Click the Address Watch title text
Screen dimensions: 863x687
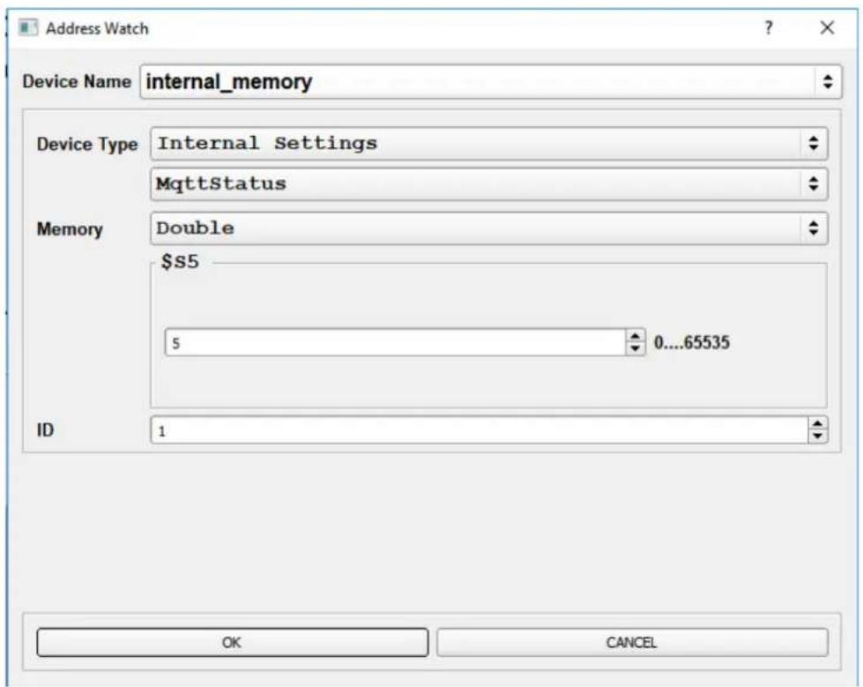click(98, 28)
